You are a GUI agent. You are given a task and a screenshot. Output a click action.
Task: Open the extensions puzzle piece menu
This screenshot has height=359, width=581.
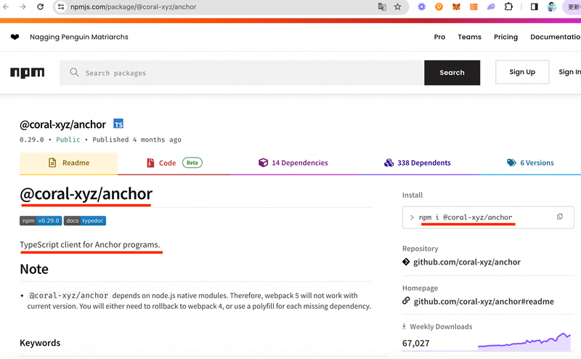click(509, 7)
